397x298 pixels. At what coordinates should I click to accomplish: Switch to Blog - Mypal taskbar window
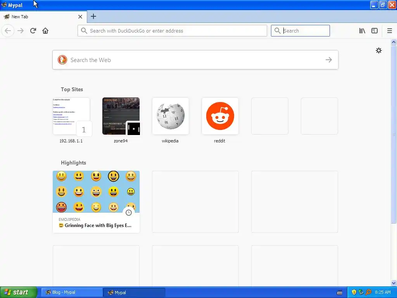72,292
